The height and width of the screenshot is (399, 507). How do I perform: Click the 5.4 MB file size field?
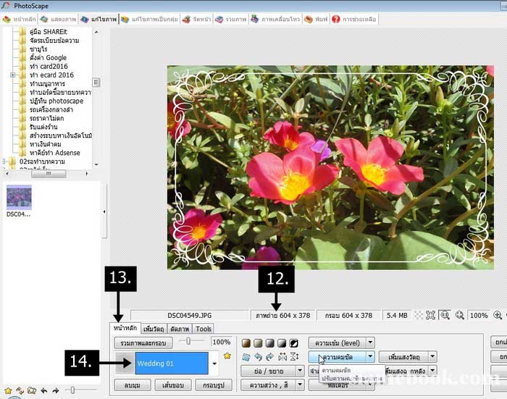point(397,315)
